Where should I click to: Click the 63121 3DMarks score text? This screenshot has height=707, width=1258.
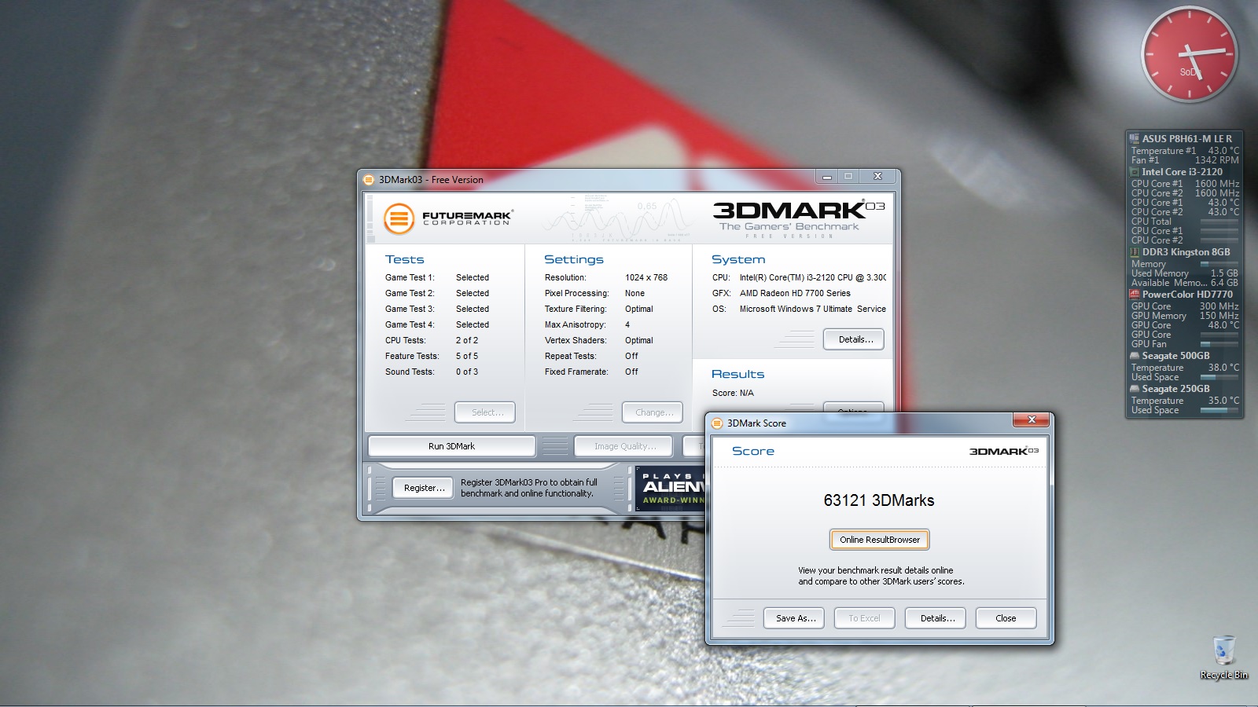click(879, 500)
